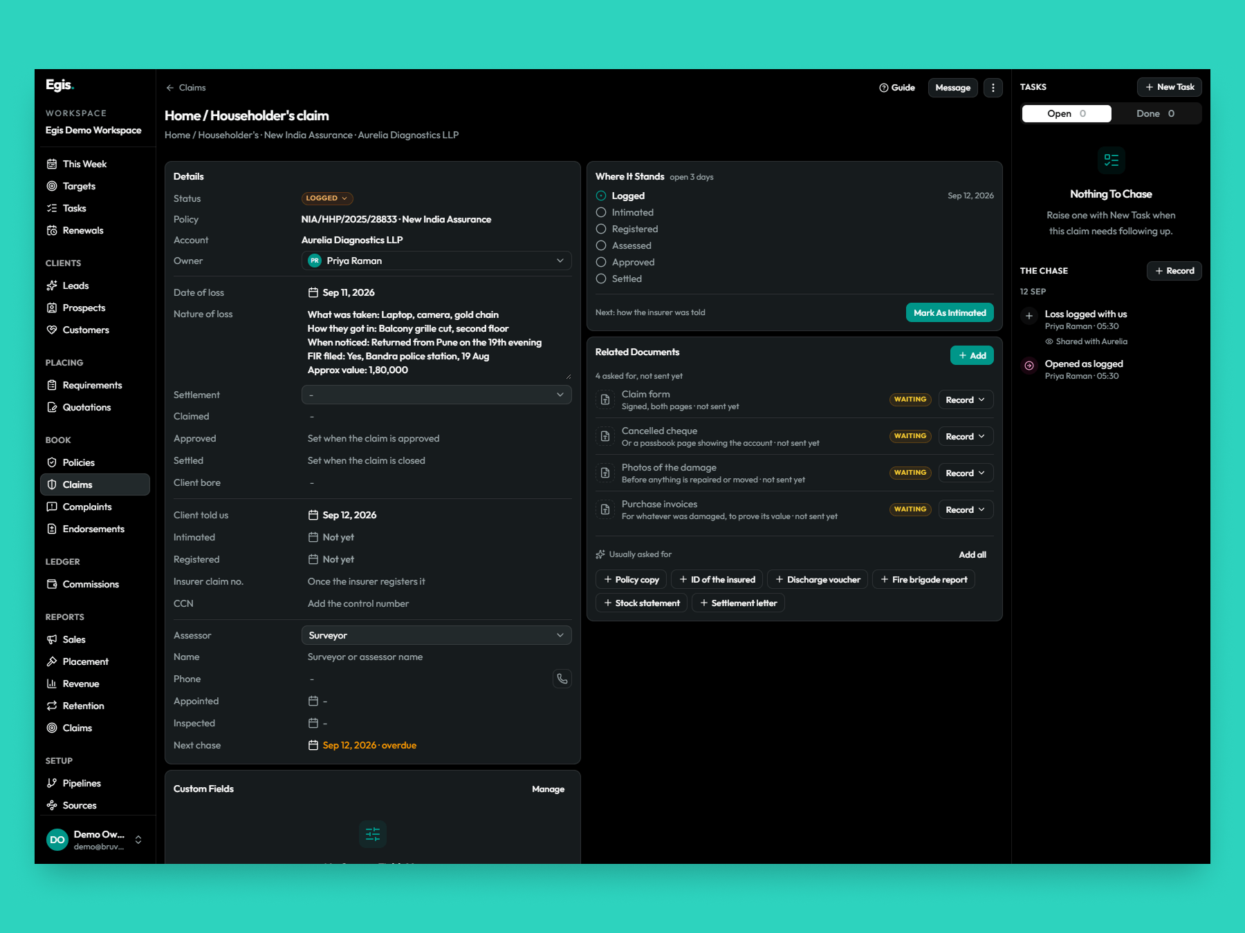Click the Nature of loss text area
This screenshot has width=1245, height=933.
[x=436, y=342]
